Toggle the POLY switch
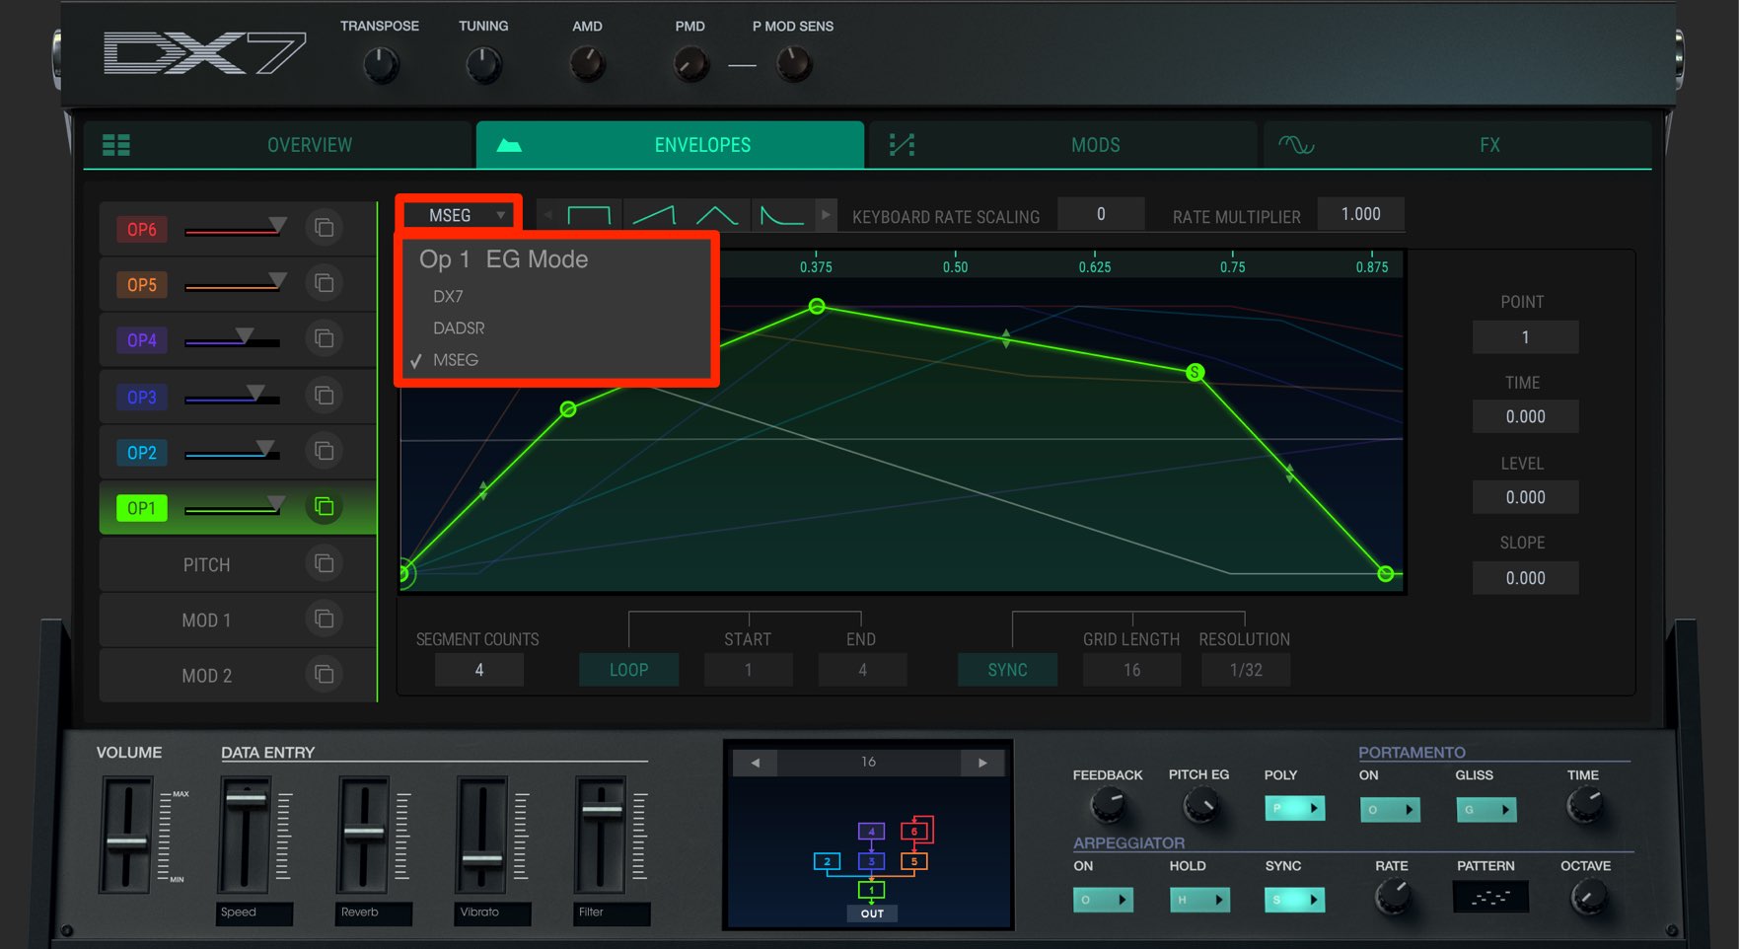Screen dimensions: 1740x949 (1295, 809)
